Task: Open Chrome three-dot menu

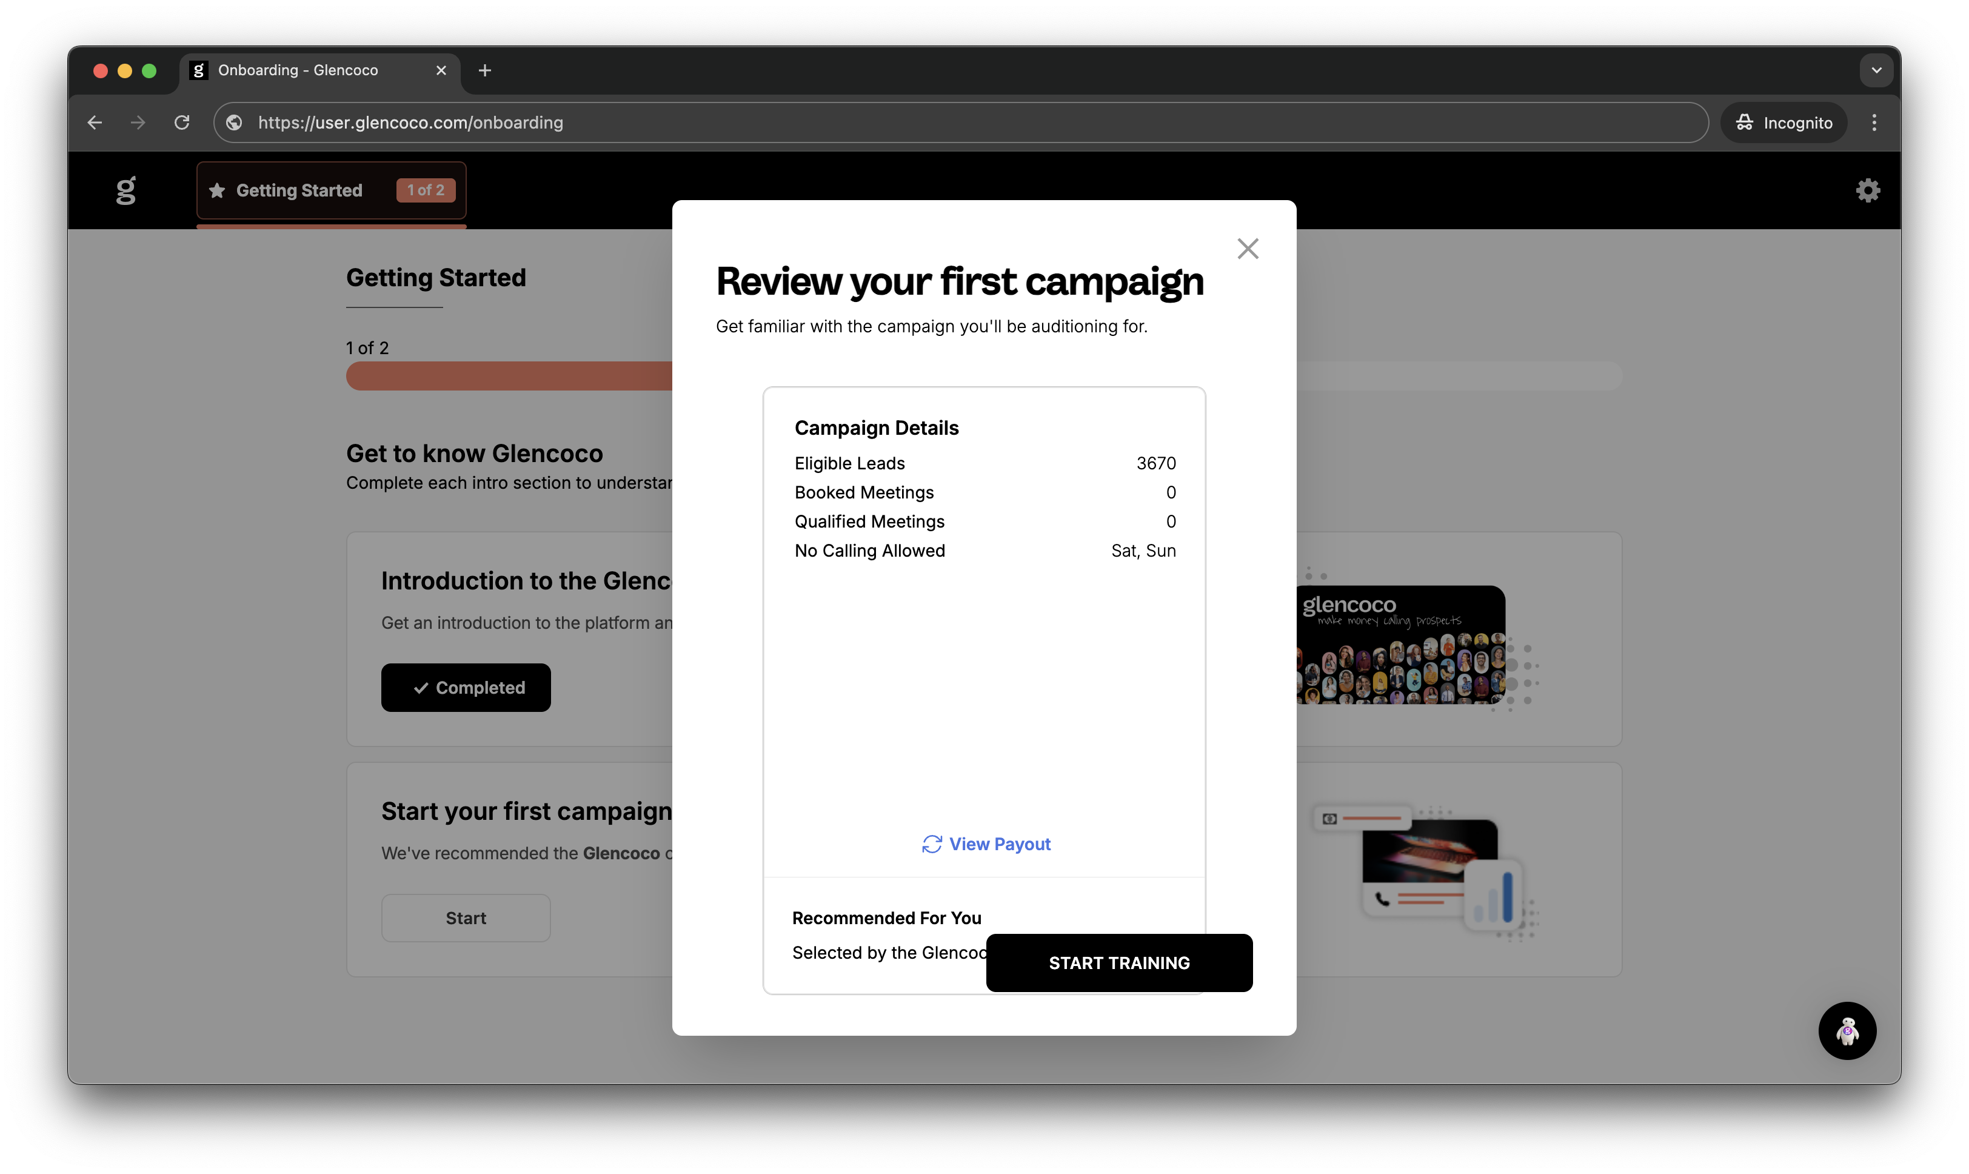Action: [x=1874, y=122]
